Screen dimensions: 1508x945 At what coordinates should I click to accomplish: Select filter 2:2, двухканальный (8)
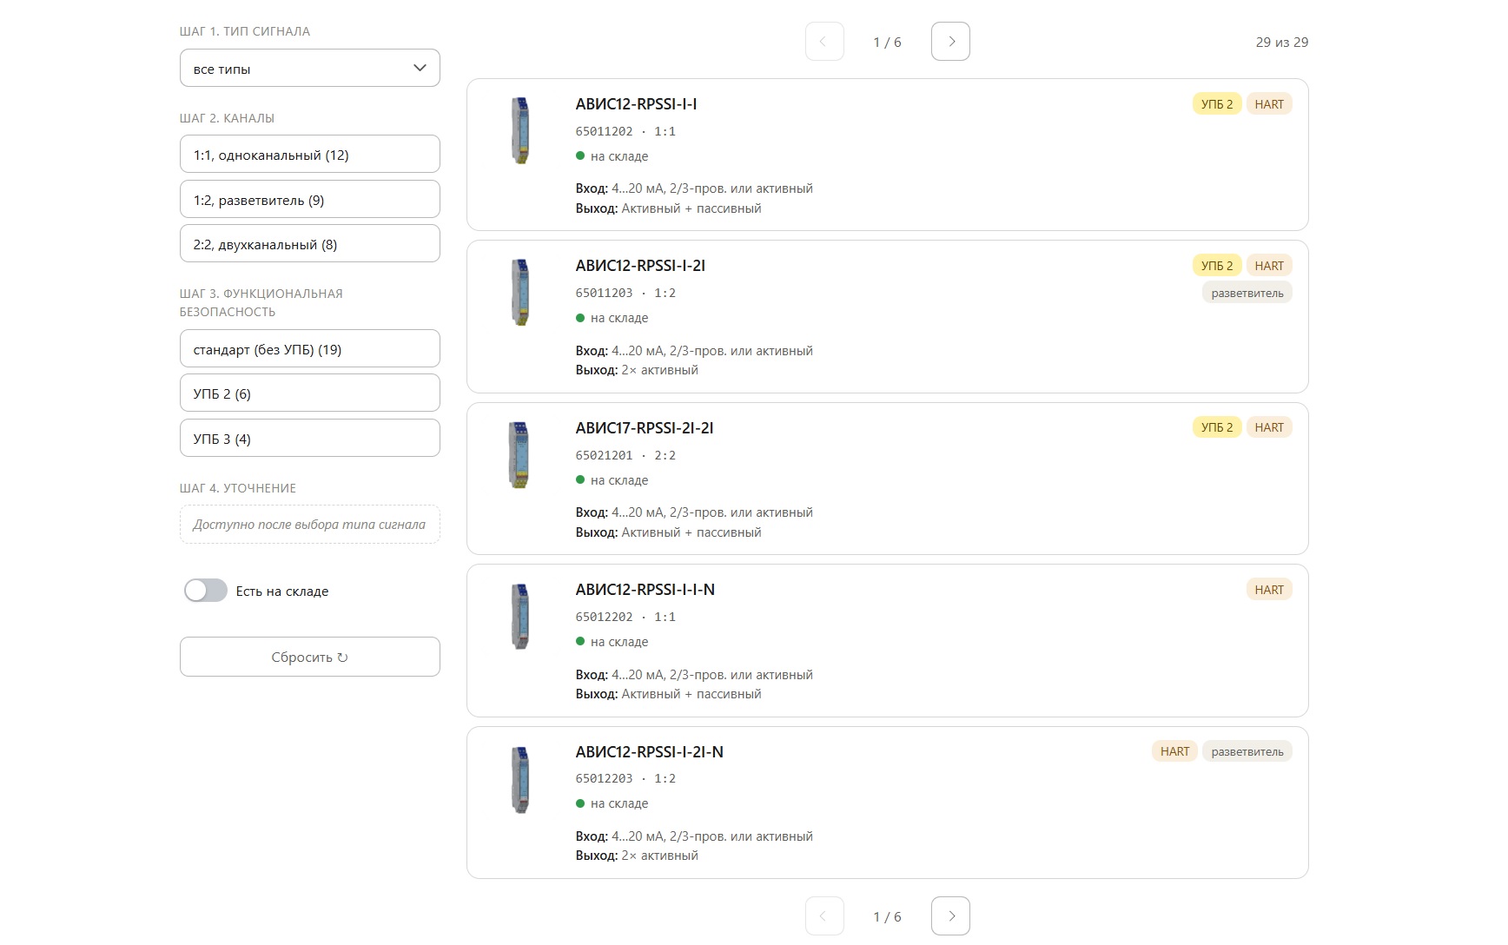[310, 244]
